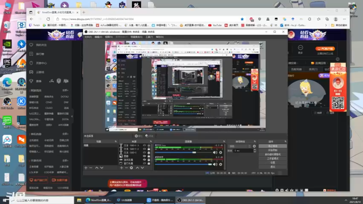
Task: Toggle visibility of text (GDI+) 2 source
Action: pos(144,149)
